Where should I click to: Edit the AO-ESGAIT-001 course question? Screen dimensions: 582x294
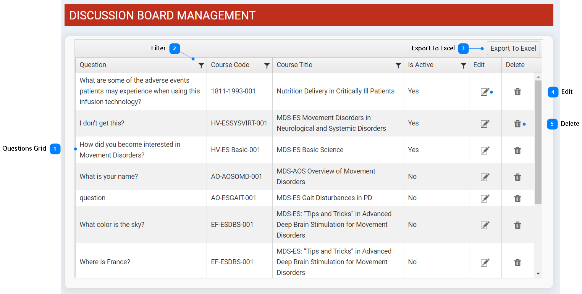485,198
